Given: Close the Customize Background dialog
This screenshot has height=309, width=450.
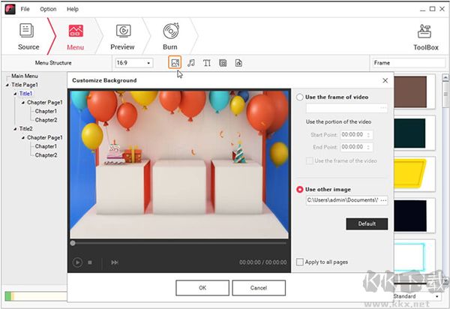Looking at the screenshot, I should click(385, 80).
